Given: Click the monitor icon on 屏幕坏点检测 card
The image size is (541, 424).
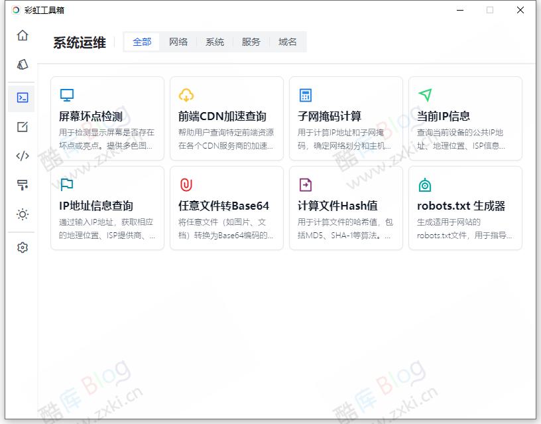Looking at the screenshot, I should click(66, 94).
